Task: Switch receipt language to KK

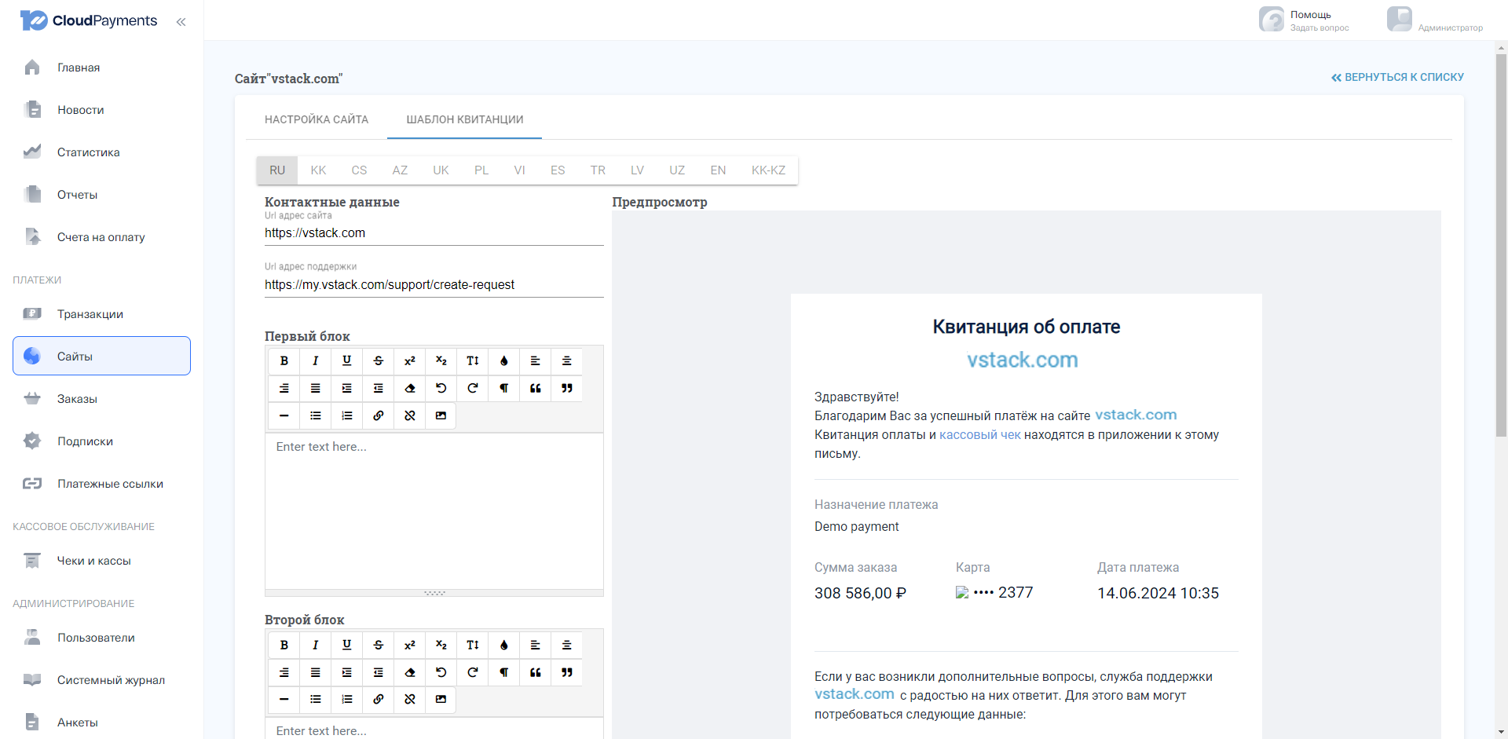Action: pos(318,170)
